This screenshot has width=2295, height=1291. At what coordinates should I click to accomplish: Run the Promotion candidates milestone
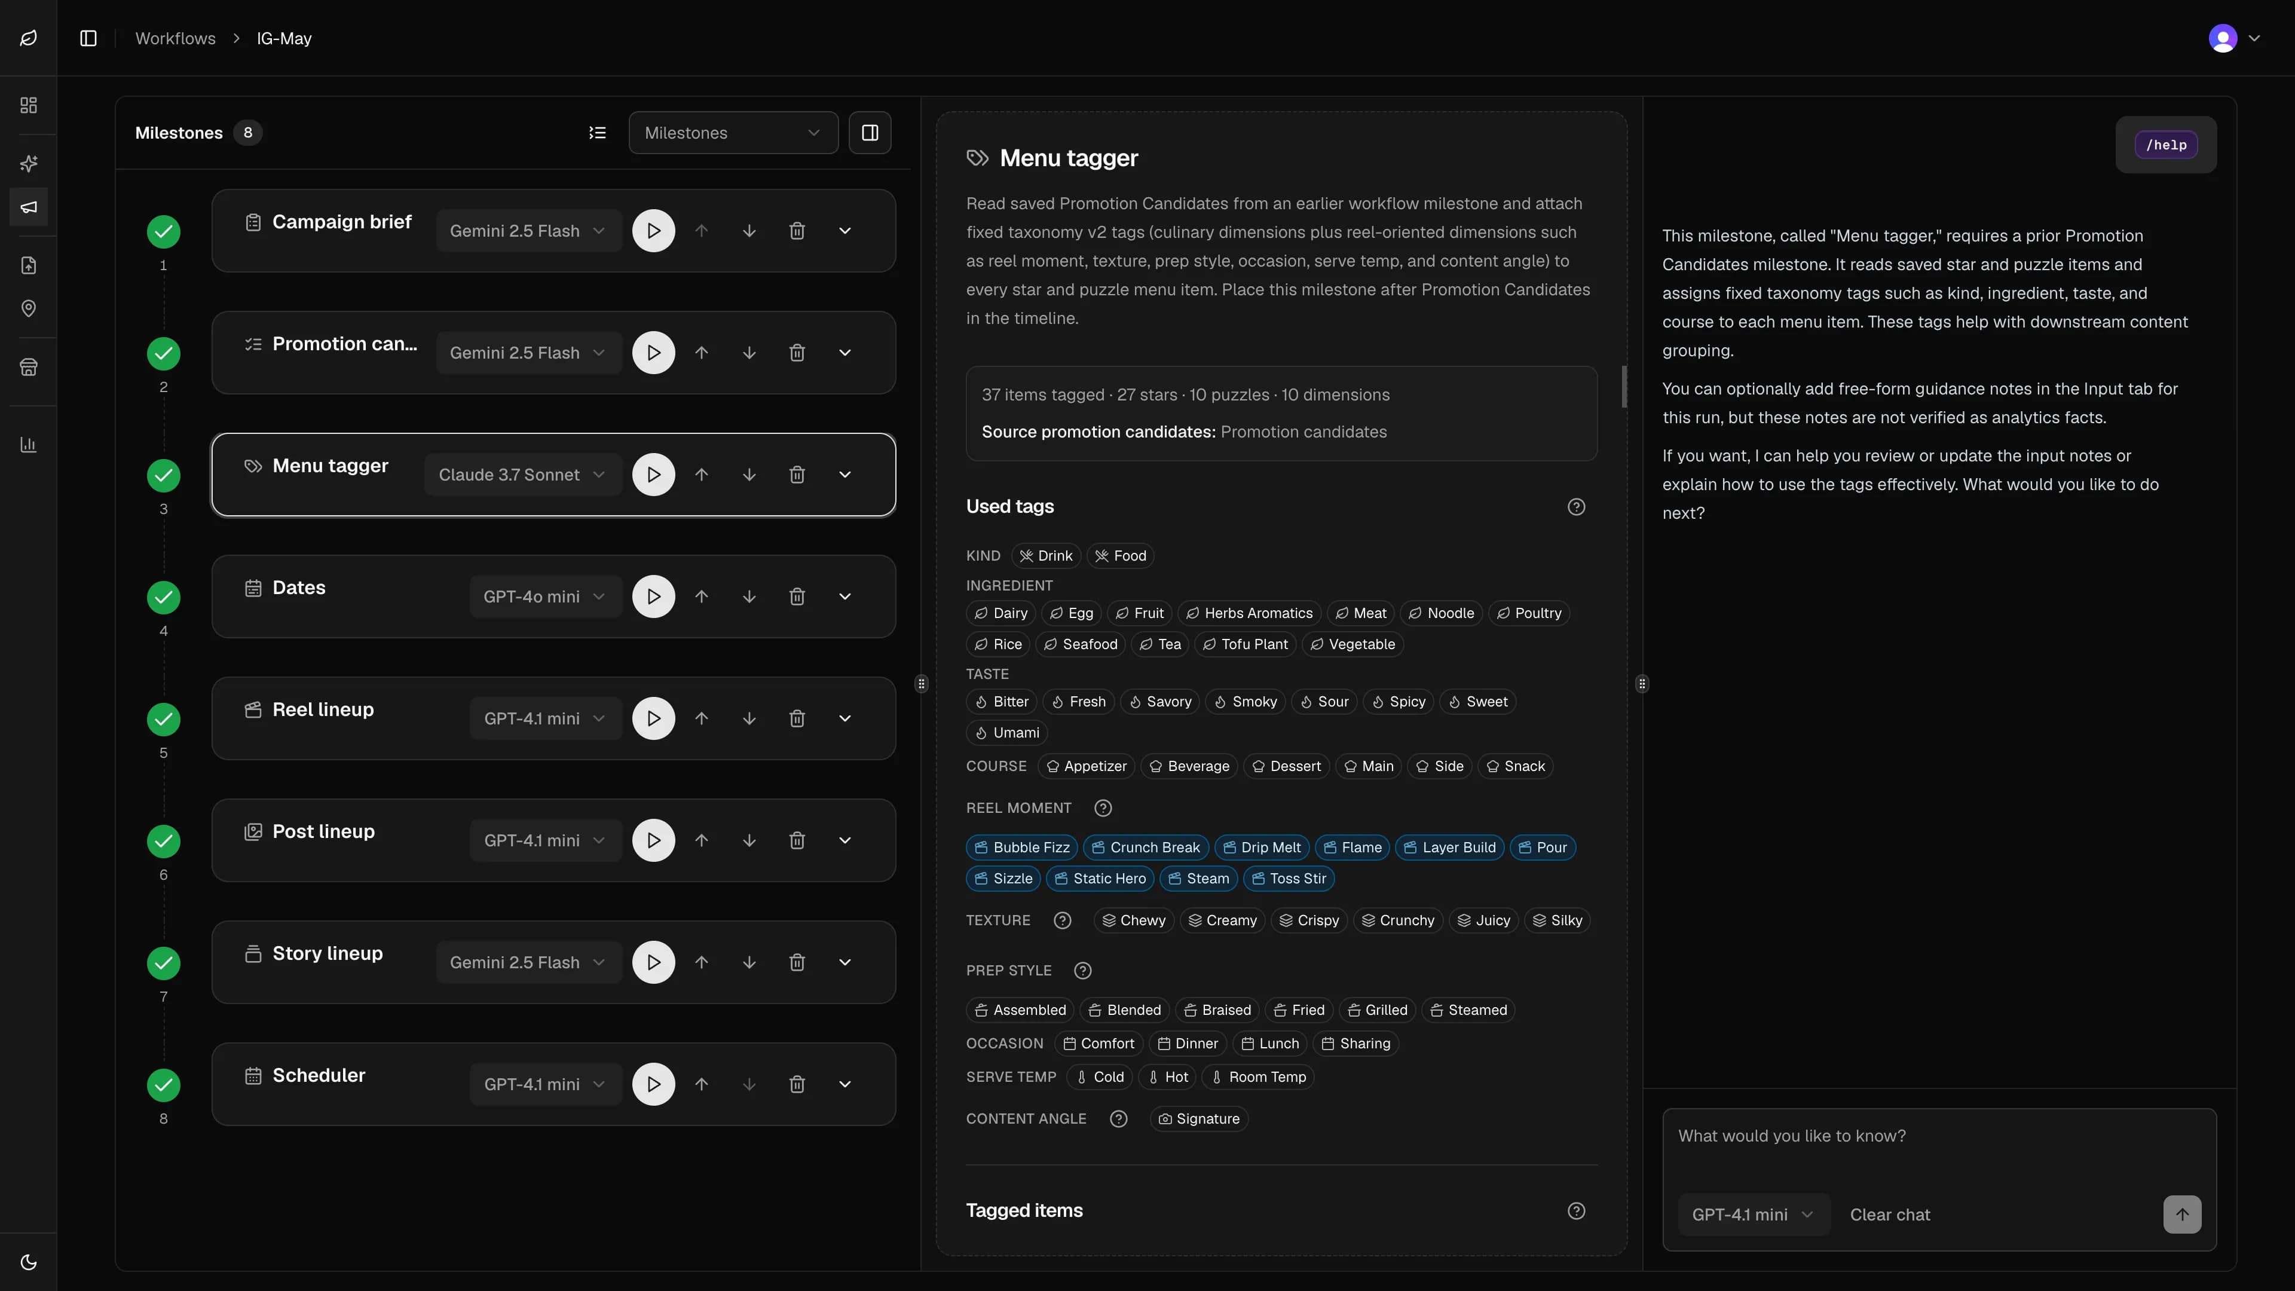(654, 353)
